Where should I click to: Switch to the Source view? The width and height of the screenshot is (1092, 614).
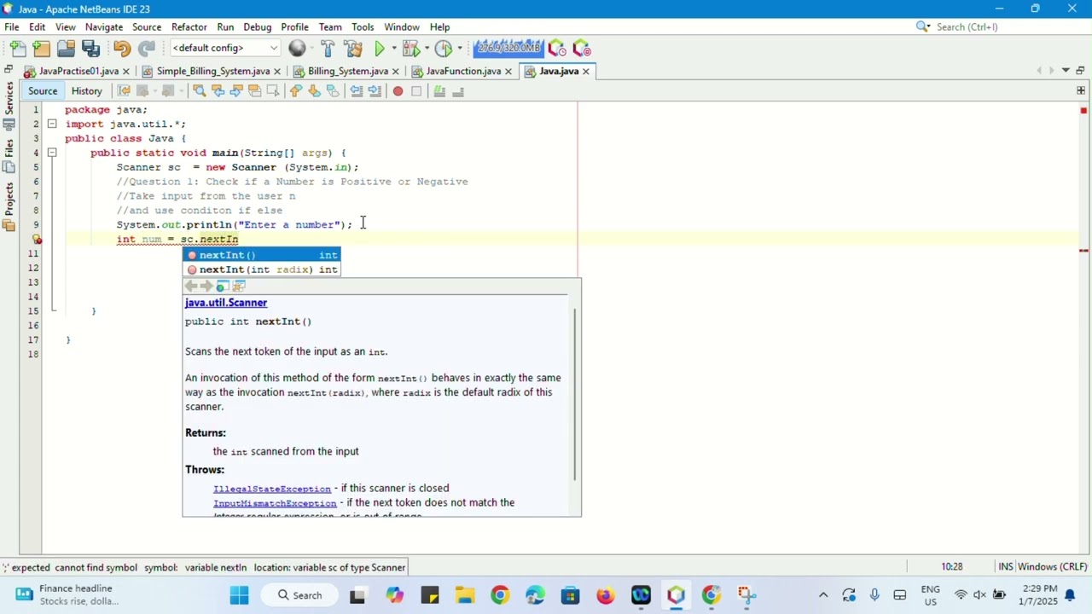(43, 91)
